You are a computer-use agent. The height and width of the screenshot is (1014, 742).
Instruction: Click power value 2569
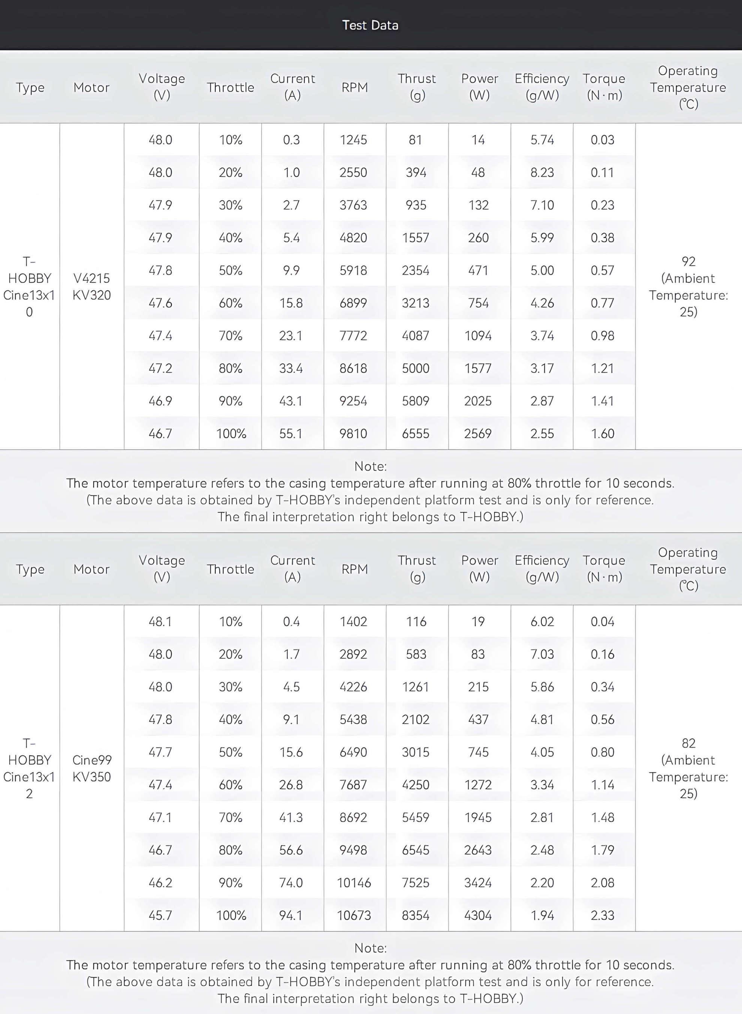click(x=478, y=433)
